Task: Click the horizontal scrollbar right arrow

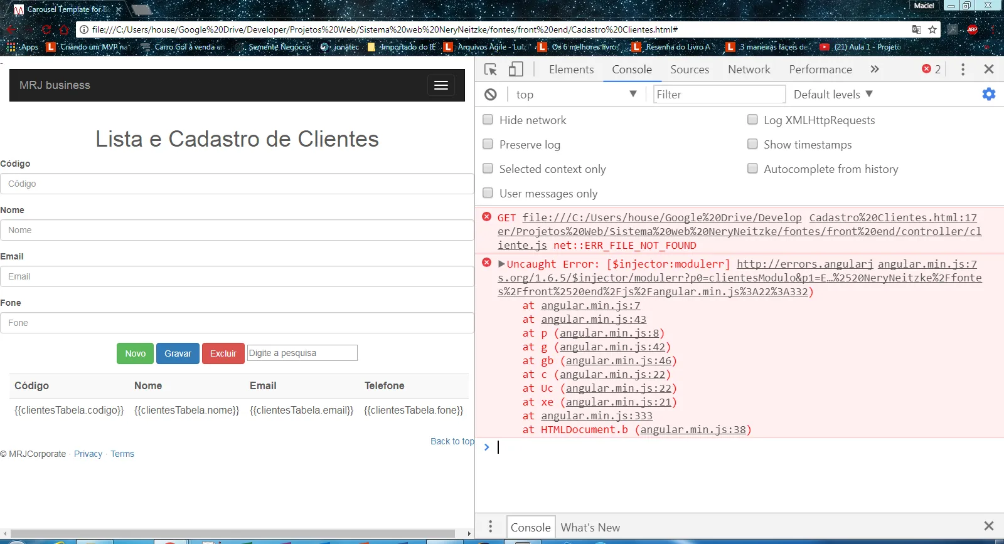Action: click(x=469, y=534)
